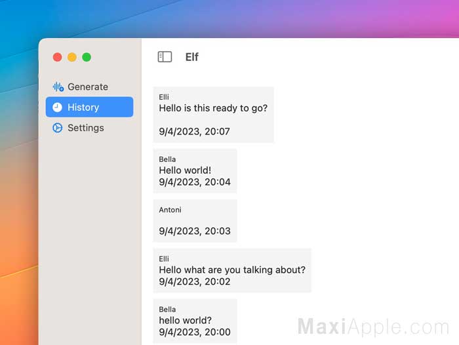The image size is (459, 345).
Task: Toggle the sidebar with the panel icon
Action: point(165,57)
